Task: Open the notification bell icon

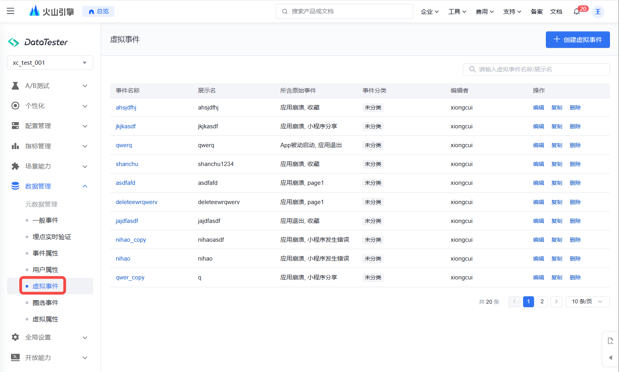Action: [577, 11]
